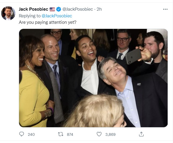Open the blue @JackPosobiec reply mention
The height and width of the screenshot is (143, 173).
coord(57,16)
